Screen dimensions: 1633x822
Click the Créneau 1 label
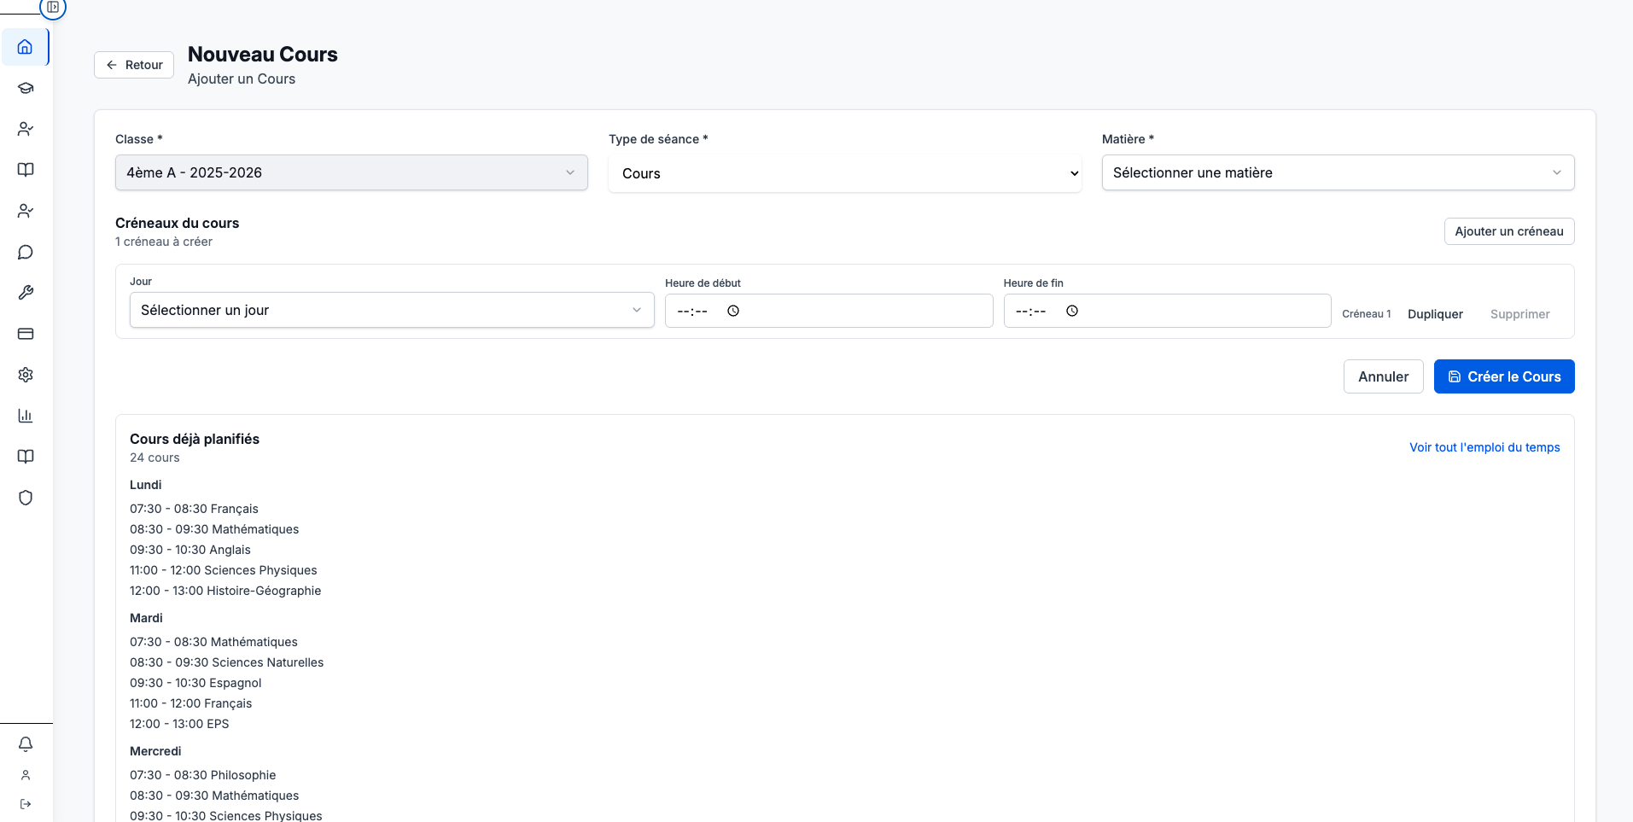coord(1367,314)
